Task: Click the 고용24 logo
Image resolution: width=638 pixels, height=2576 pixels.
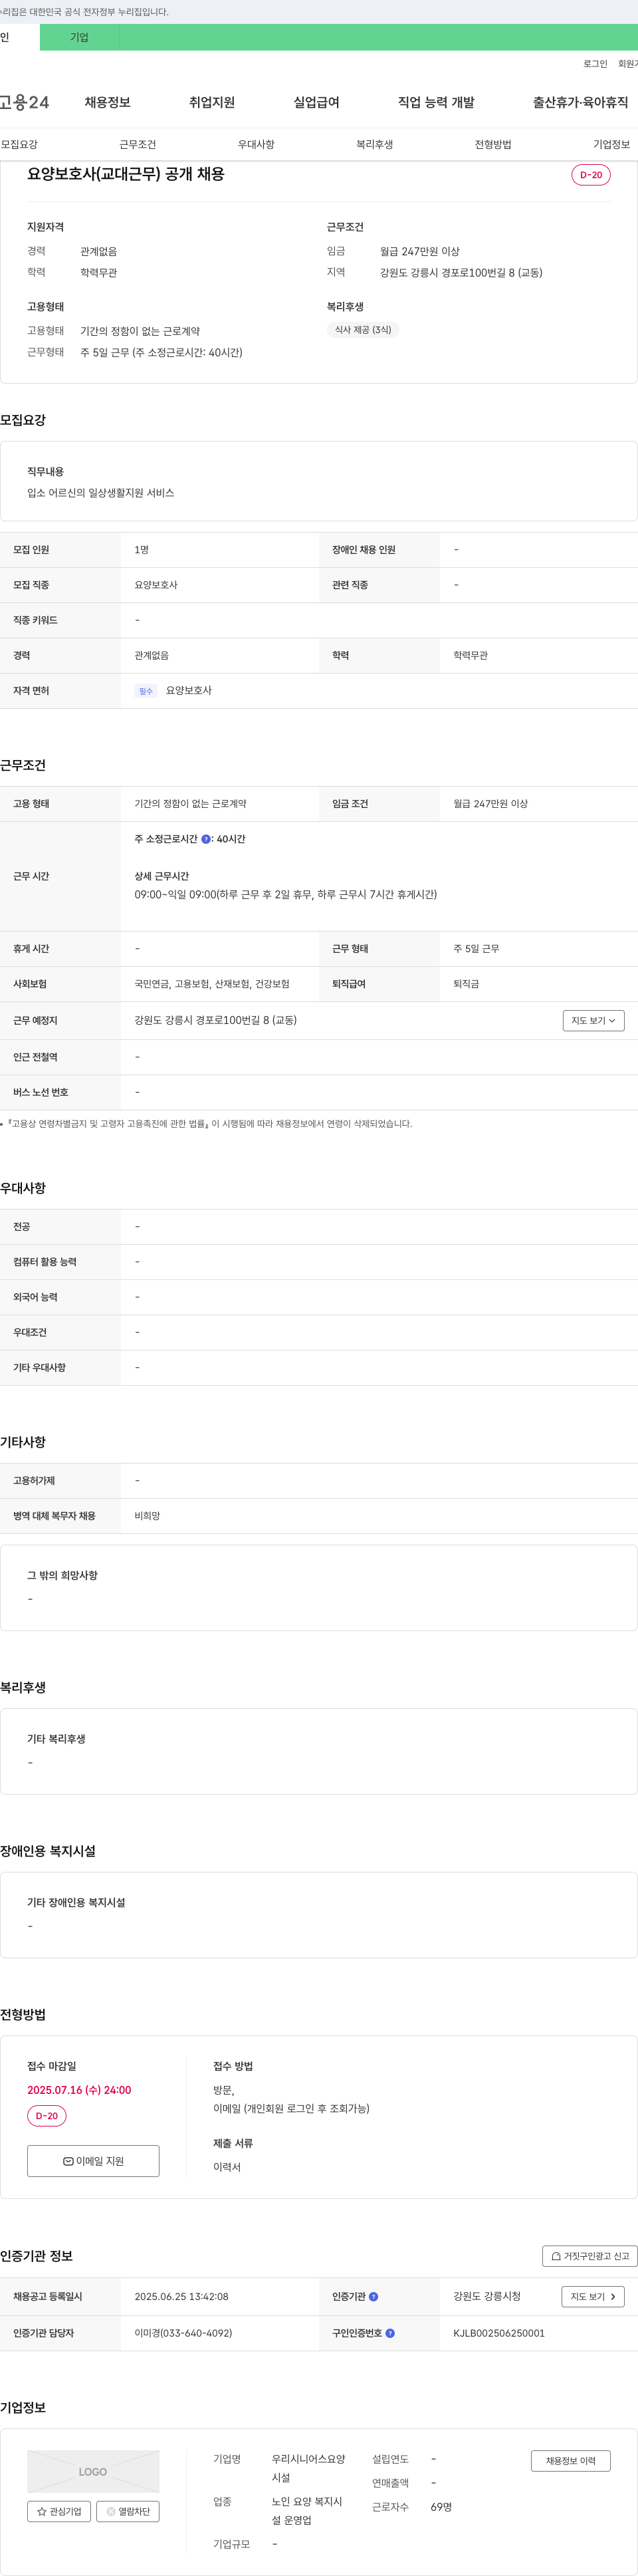Action: pos(24,102)
